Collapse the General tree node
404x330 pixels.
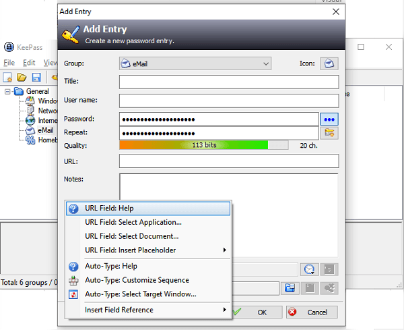tap(7, 91)
